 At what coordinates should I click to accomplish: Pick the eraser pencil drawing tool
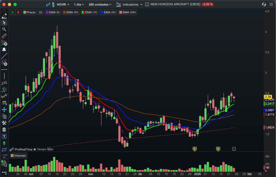(x=4, y=16)
